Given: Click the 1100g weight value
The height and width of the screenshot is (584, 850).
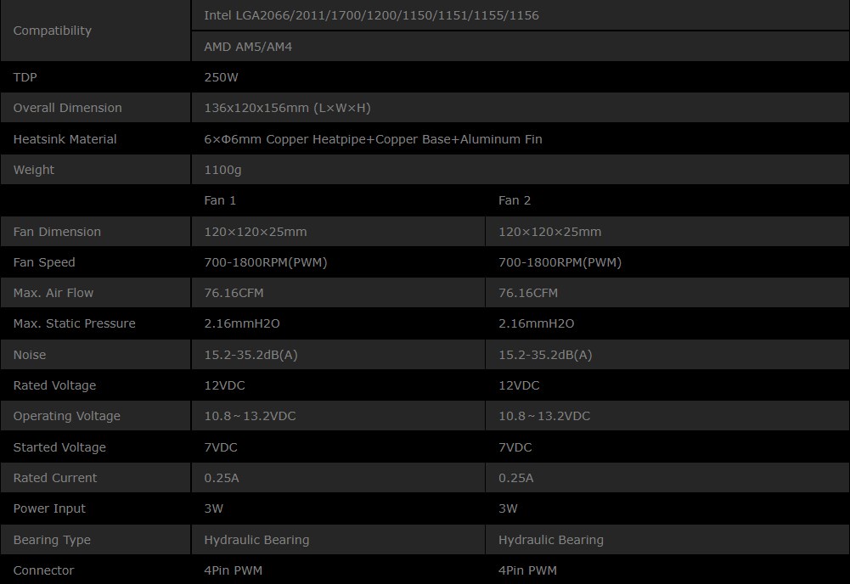Looking at the screenshot, I should coord(223,170).
